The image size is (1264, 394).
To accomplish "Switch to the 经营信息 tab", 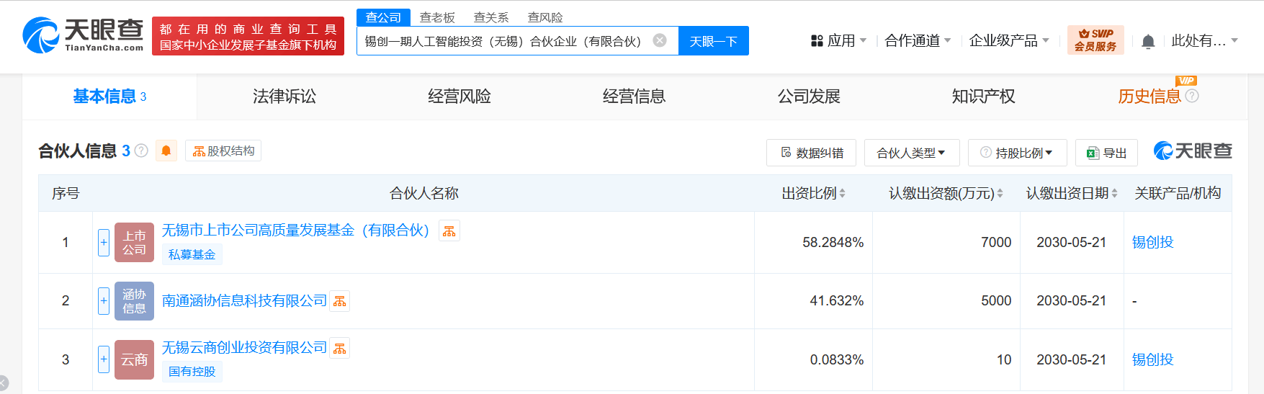I will pyautogui.click(x=634, y=97).
